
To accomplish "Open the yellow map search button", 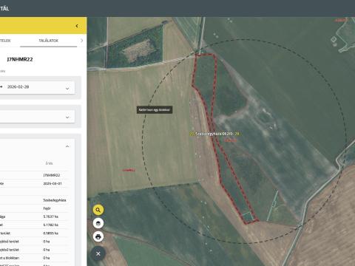I will point(98,210).
